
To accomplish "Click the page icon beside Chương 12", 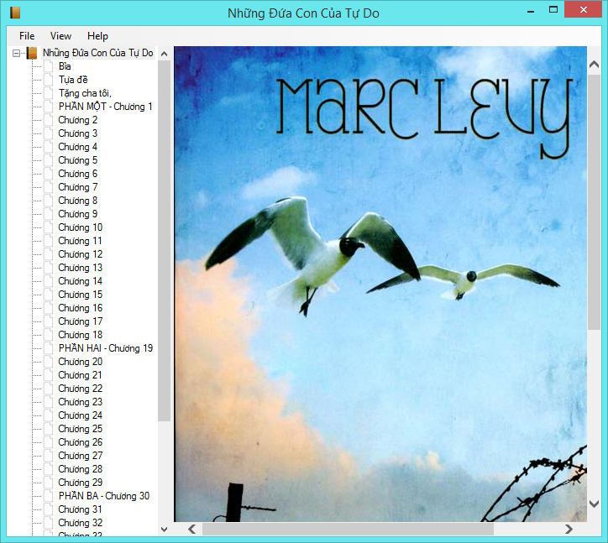I will click(x=49, y=254).
